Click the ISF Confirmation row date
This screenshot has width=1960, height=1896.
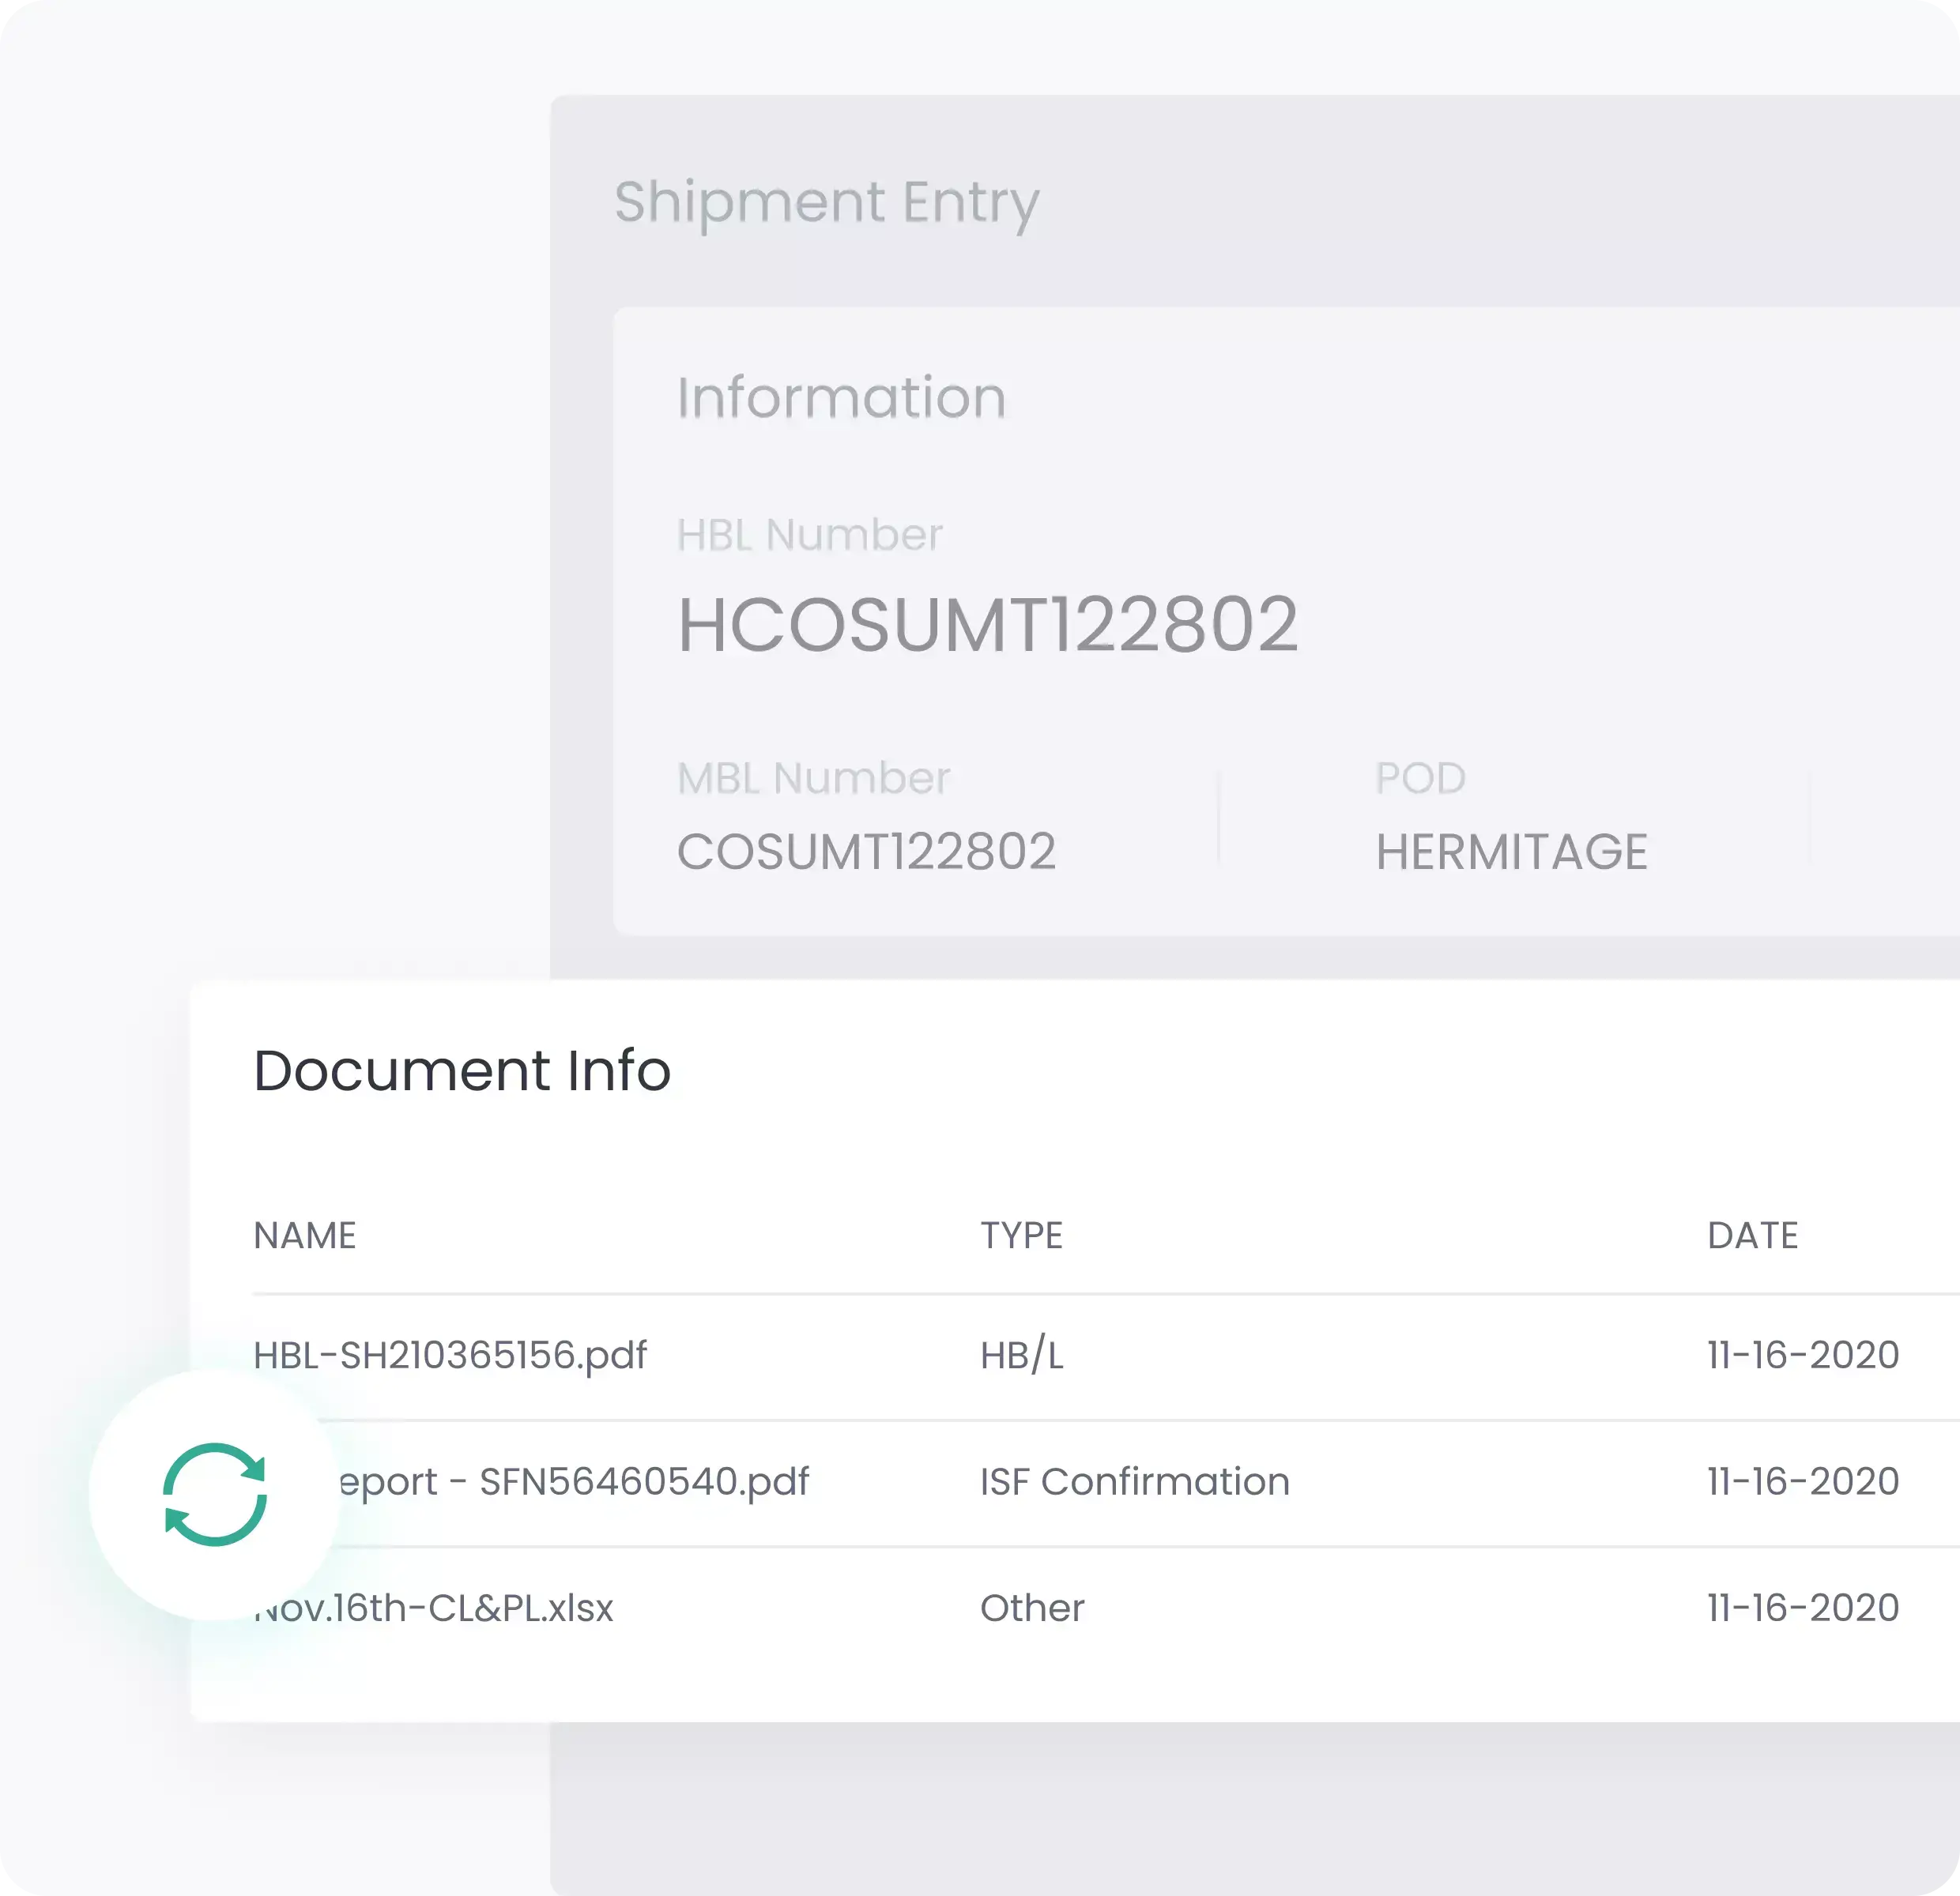pyautogui.click(x=1802, y=1481)
